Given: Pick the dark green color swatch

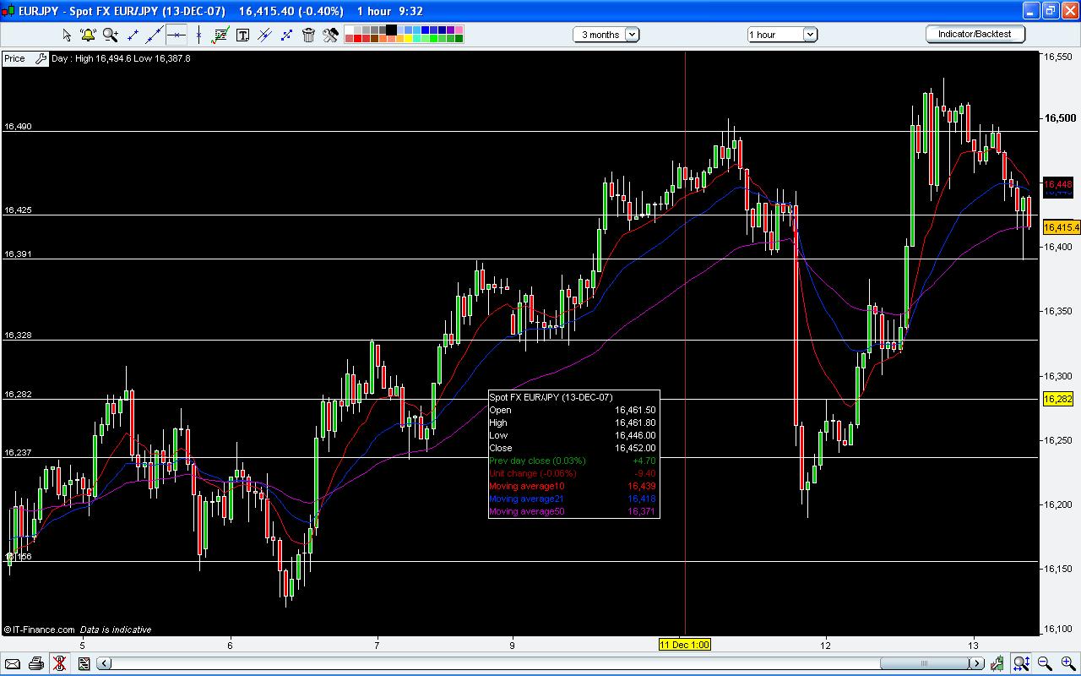Looking at the screenshot, I should point(459,39).
